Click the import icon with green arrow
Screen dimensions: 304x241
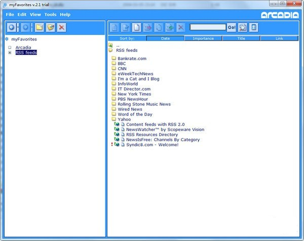pos(170,27)
